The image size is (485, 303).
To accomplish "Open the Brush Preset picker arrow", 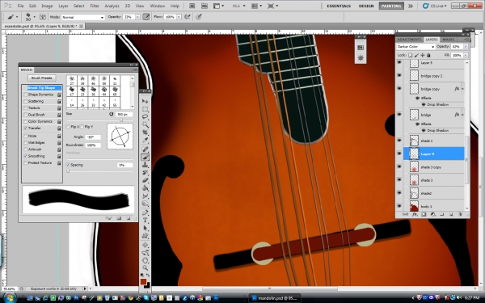I will [x=34, y=17].
